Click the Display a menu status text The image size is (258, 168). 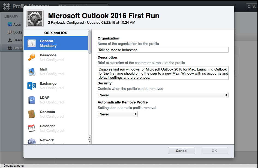(13, 166)
